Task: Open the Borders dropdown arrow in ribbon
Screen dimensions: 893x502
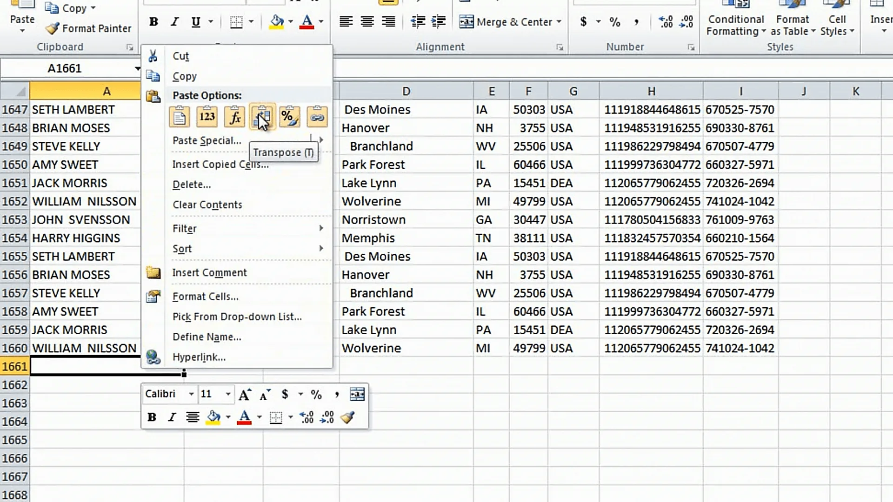Action: 251,22
